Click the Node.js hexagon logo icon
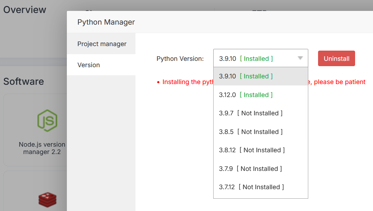The width and height of the screenshot is (373, 211). (47, 120)
